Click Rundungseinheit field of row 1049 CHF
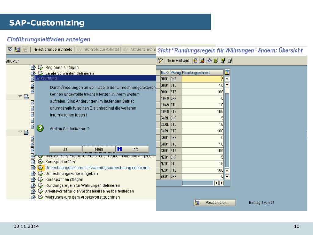Viewport: 313px width, 235px height. tap(202, 99)
